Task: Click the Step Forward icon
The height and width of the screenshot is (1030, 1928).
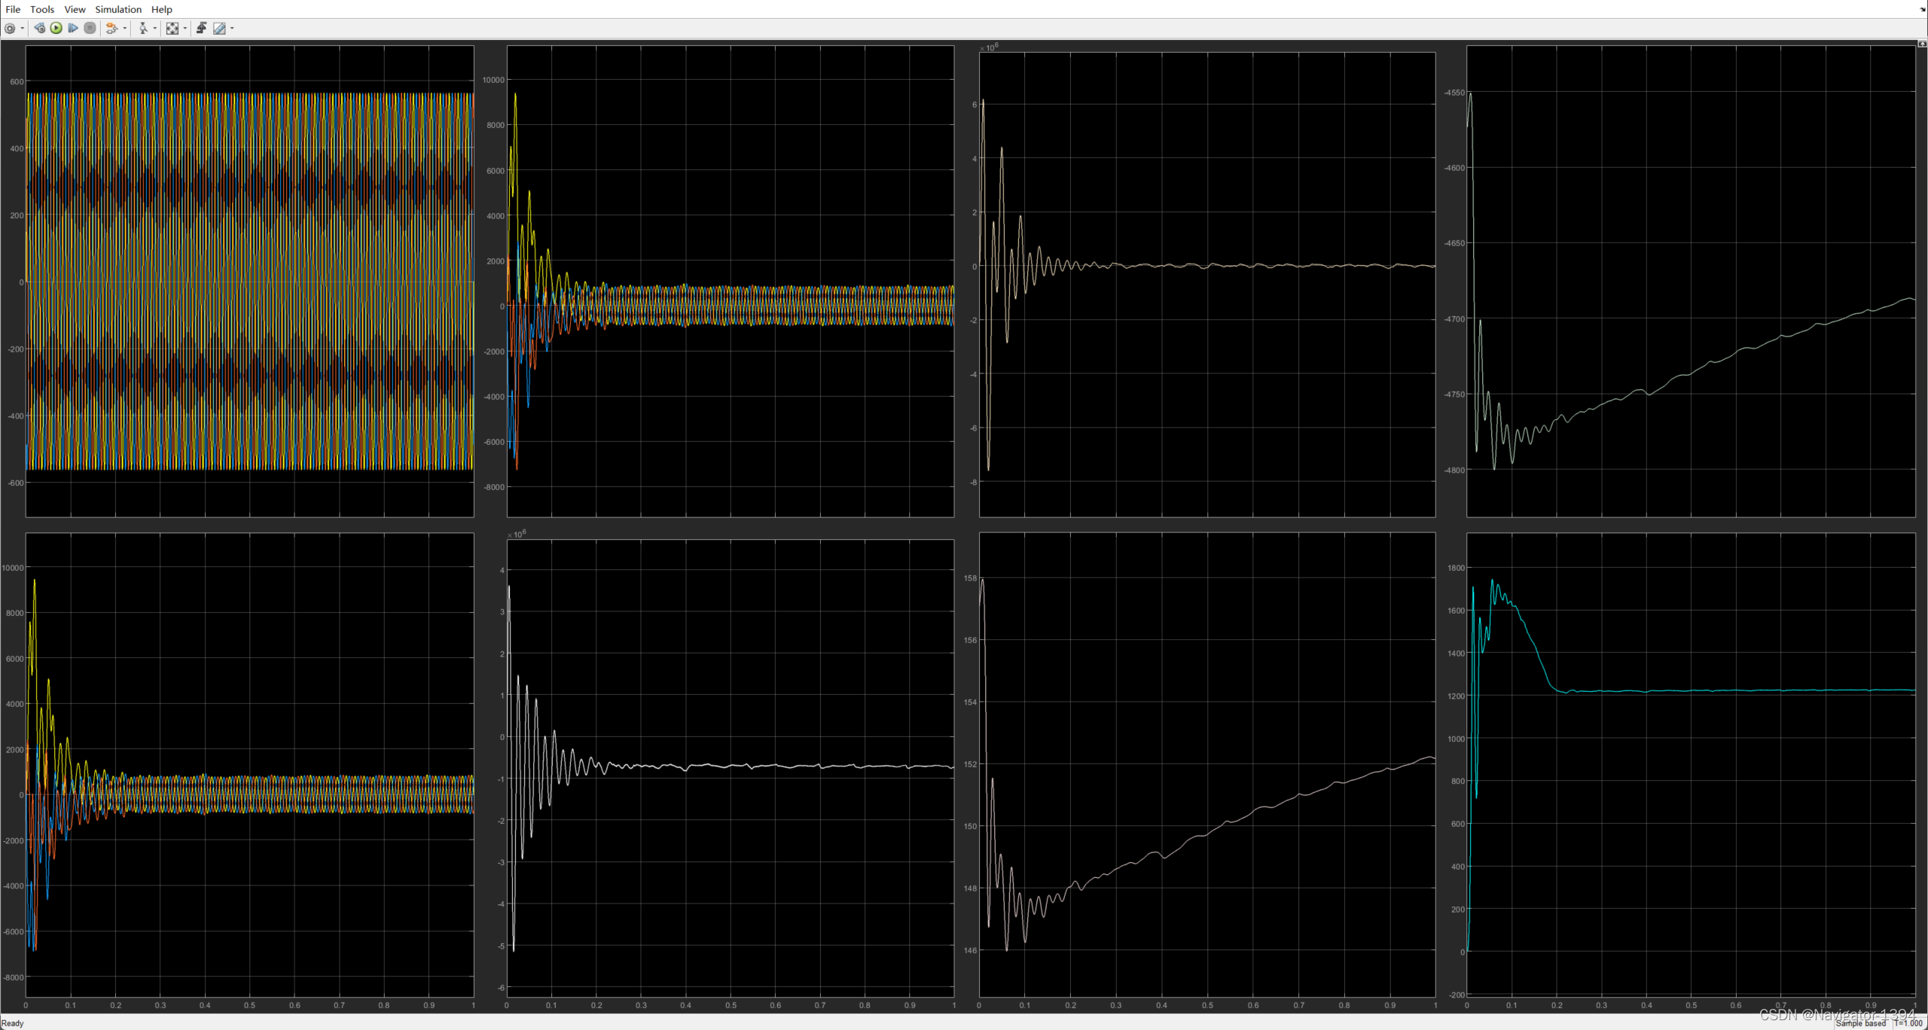Action: tap(73, 29)
